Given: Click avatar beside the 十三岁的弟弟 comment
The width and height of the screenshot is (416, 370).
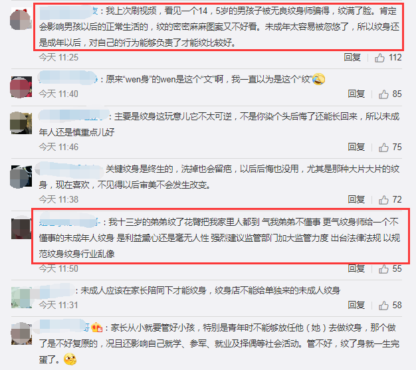Looking at the screenshot, I should tap(21, 228).
